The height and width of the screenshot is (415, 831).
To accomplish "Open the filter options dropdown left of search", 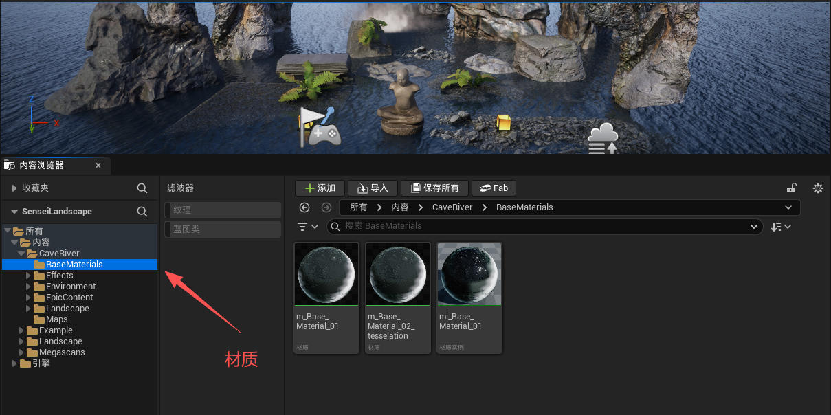I will coord(307,227).
